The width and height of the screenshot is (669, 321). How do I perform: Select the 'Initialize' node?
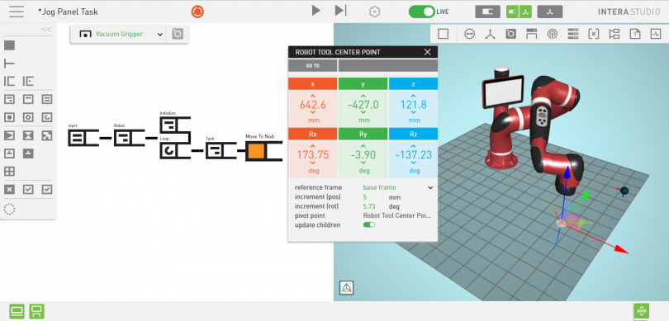pyautogui.click(x=175, y=125)
